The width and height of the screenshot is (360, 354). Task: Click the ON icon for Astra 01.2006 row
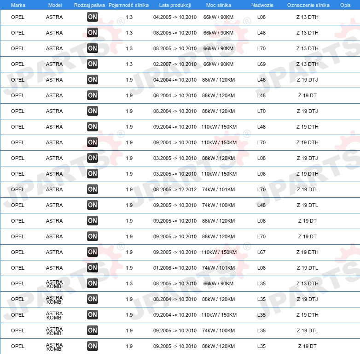click(x=93, y=267)
